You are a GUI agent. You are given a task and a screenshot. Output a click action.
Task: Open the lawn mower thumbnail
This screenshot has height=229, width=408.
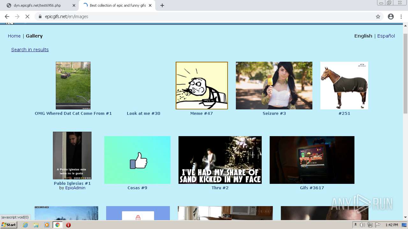pyautogui.click(x=73, y=86)
